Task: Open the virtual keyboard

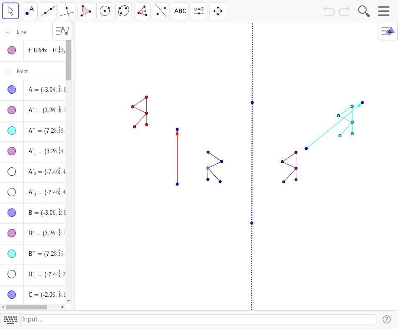Action: coord(10,320)
